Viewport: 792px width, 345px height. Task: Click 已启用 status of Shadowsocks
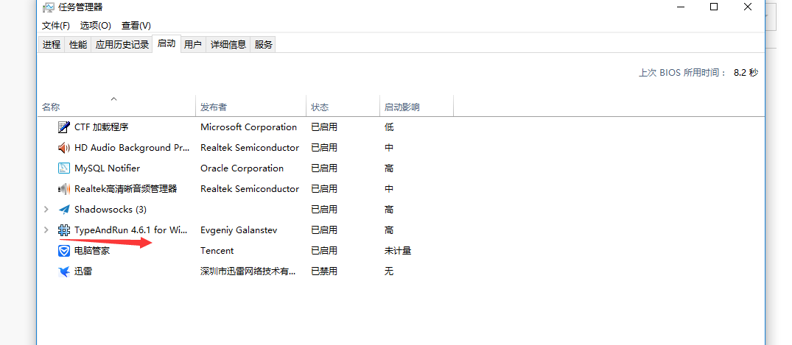(324, 210)
